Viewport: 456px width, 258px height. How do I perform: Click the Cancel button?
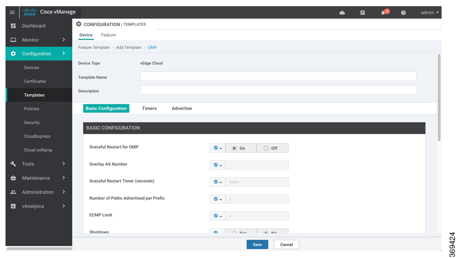pyautogui.click(x=286, y=245)
